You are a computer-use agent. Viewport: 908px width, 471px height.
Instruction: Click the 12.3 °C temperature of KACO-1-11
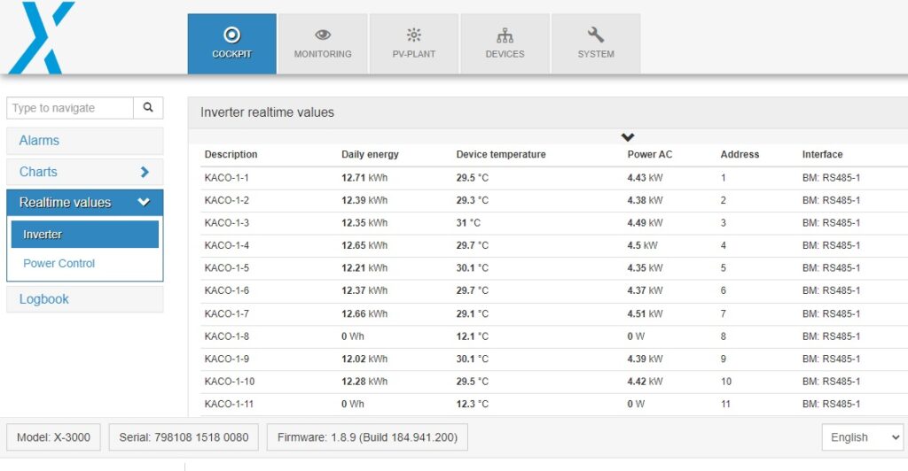pyautogui.click(x=472, y=404)
